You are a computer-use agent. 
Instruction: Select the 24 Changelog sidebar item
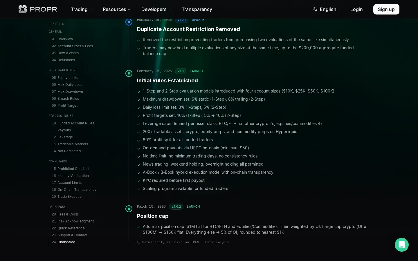pyautogui.click(x=64, y=242)
